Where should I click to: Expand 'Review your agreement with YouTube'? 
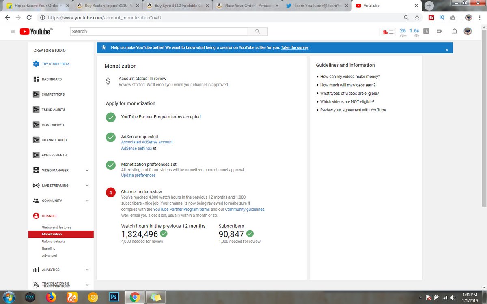click(353, 110)
